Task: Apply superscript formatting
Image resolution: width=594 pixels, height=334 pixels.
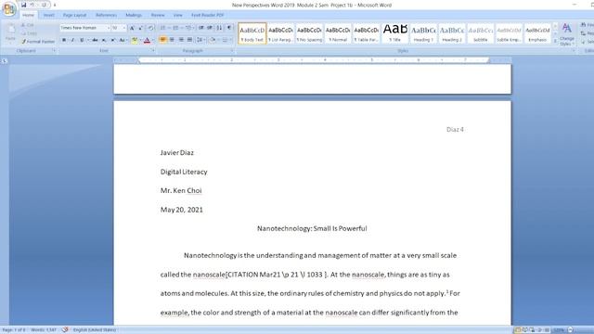Action: (x=113, y=40)
